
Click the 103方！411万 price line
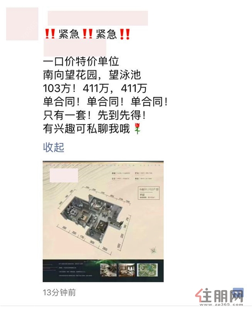point(95,88)
